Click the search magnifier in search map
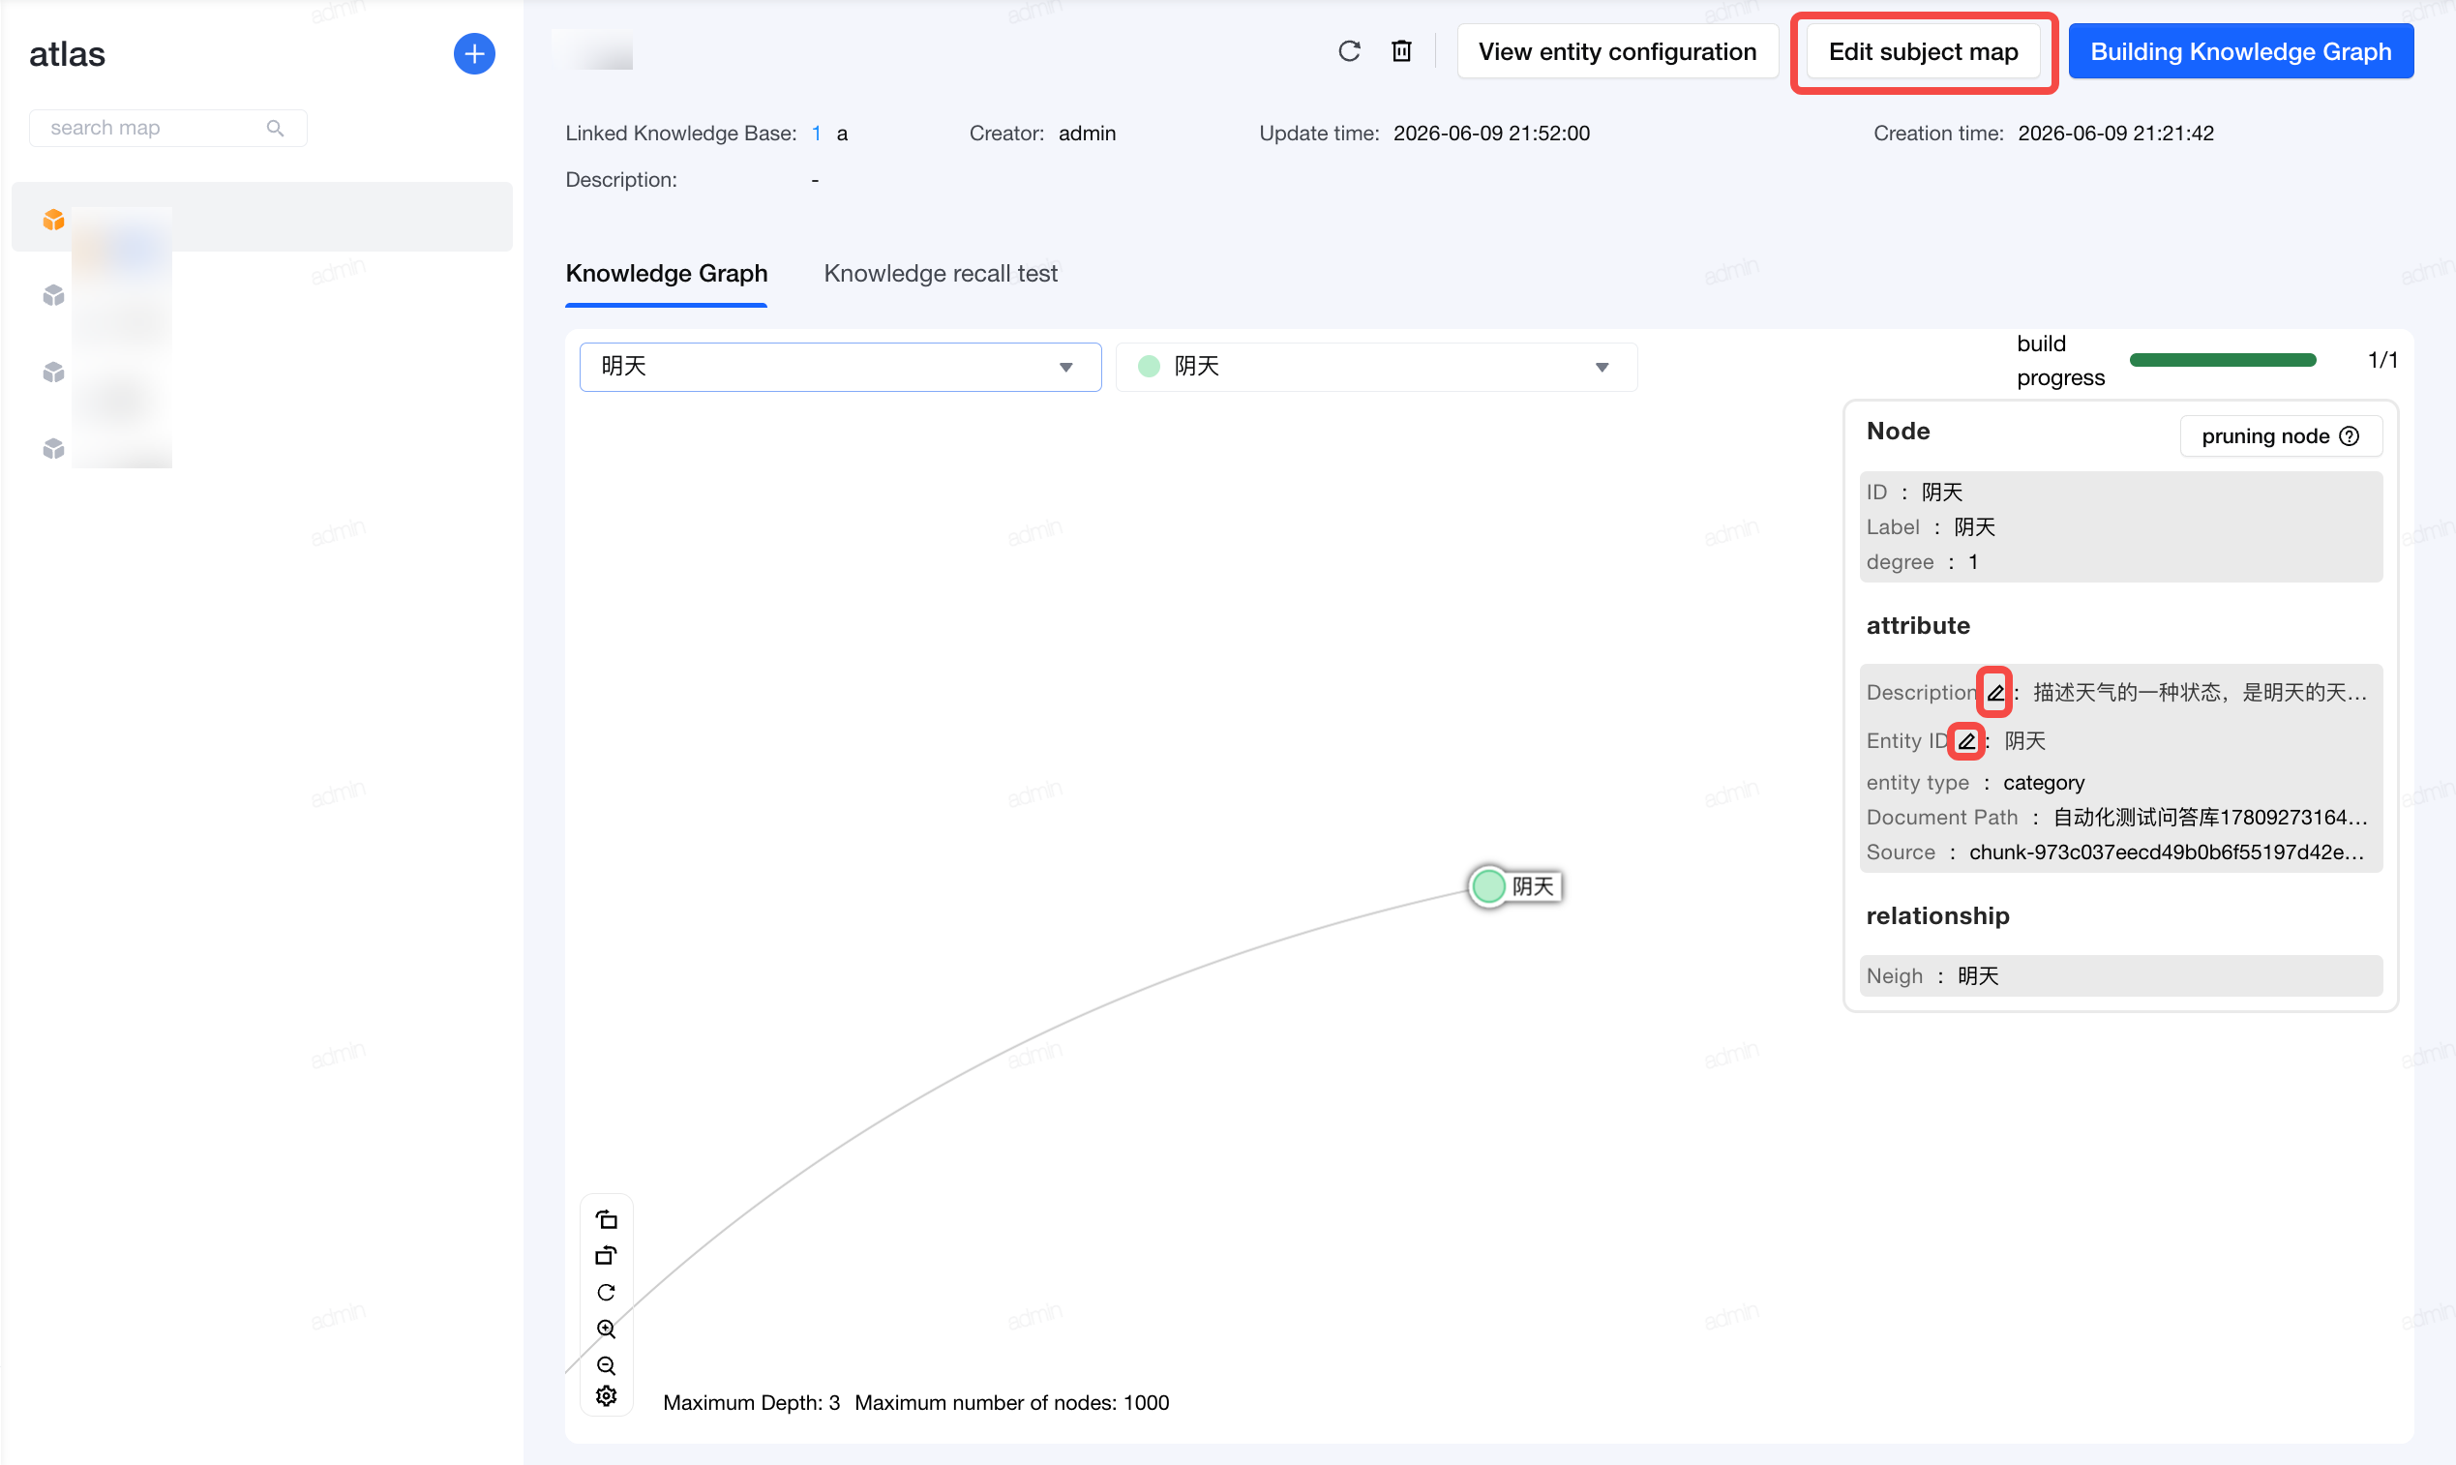Image resolution: width=2456 pixels, height=1465 pixels. [276, 129]
